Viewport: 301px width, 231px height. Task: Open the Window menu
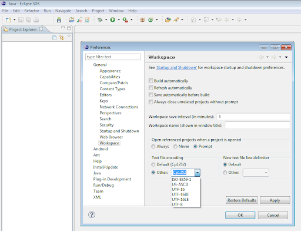pos(116,11)
